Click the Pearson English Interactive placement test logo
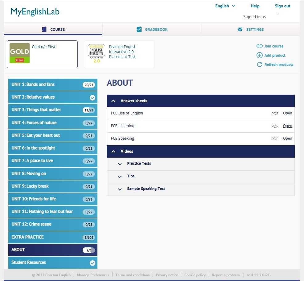The image size is (304, 281). coord(97,53)
